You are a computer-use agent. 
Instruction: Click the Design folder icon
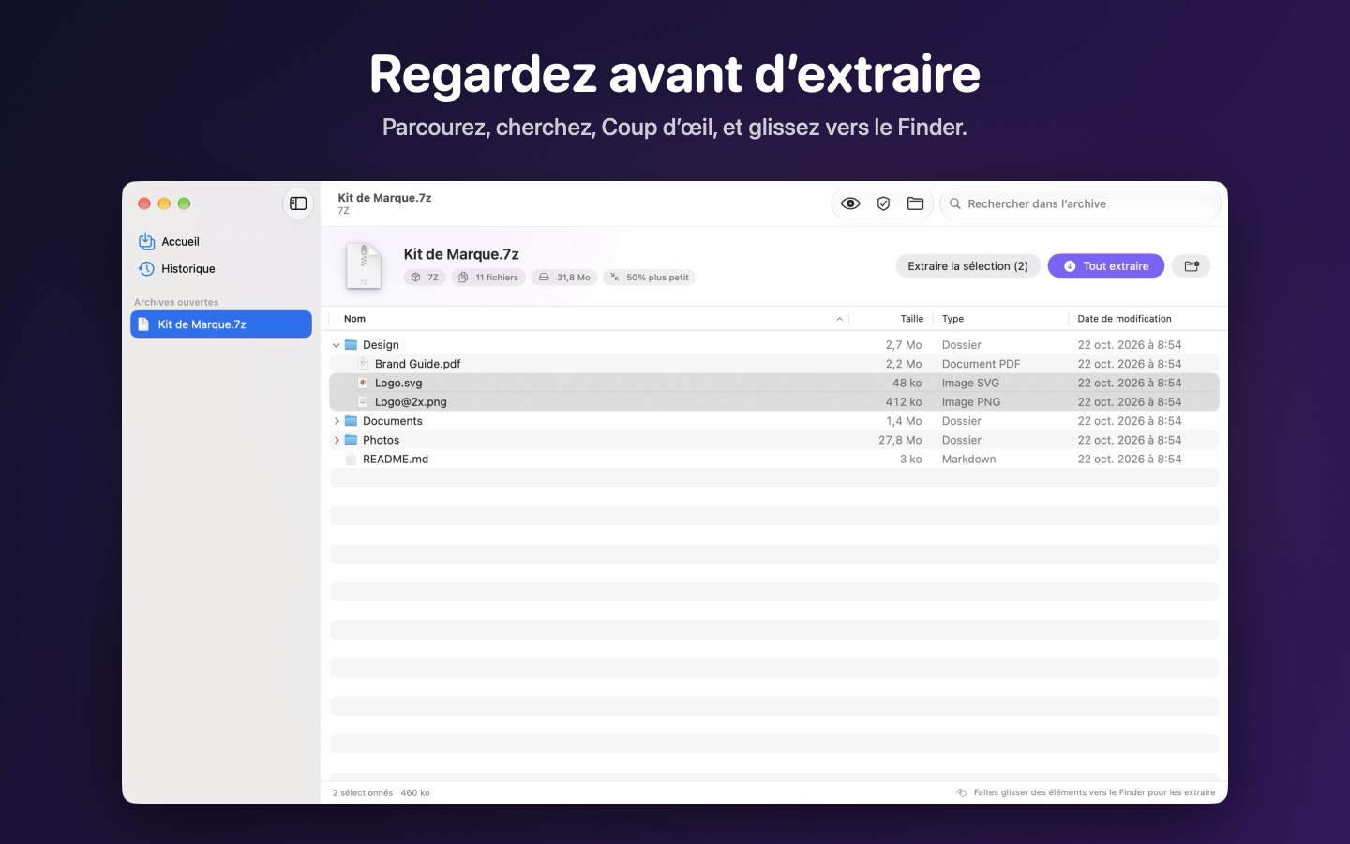point(351,345)
